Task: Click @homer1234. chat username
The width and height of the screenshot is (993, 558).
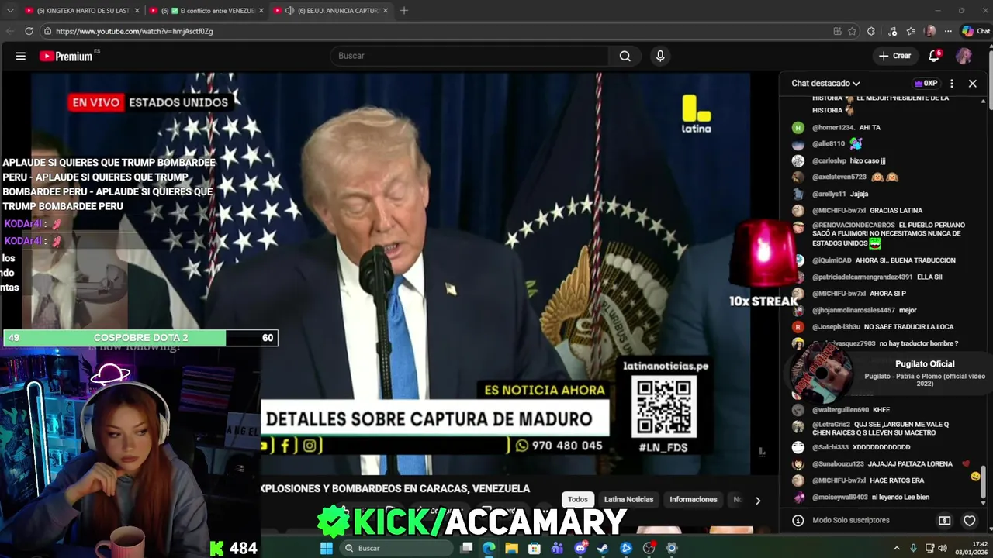Action: 833,128
